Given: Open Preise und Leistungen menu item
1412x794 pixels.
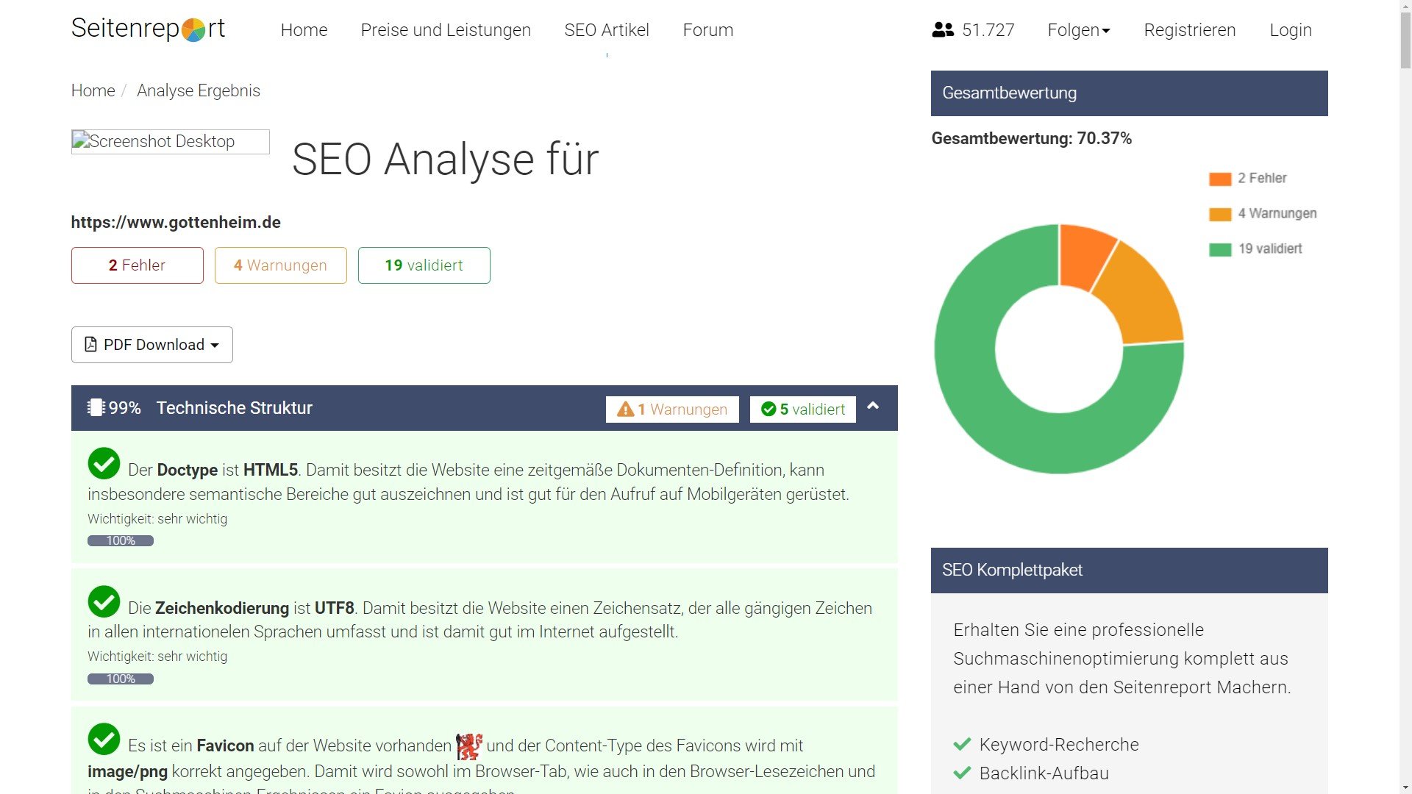Looking at the screenshot, I should click(446, 30).
